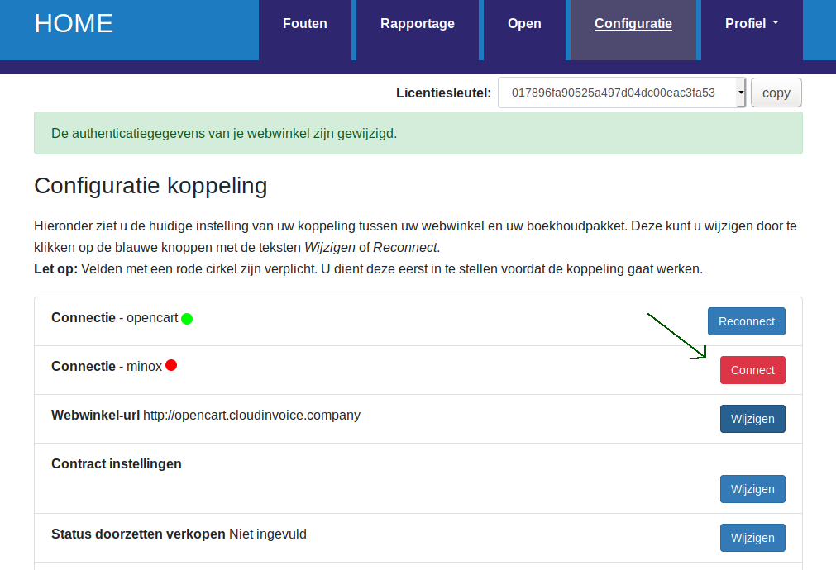This screenshot has width=836, height=570.
Task: Click Connect to set up minox
Action: pos(752,370)
